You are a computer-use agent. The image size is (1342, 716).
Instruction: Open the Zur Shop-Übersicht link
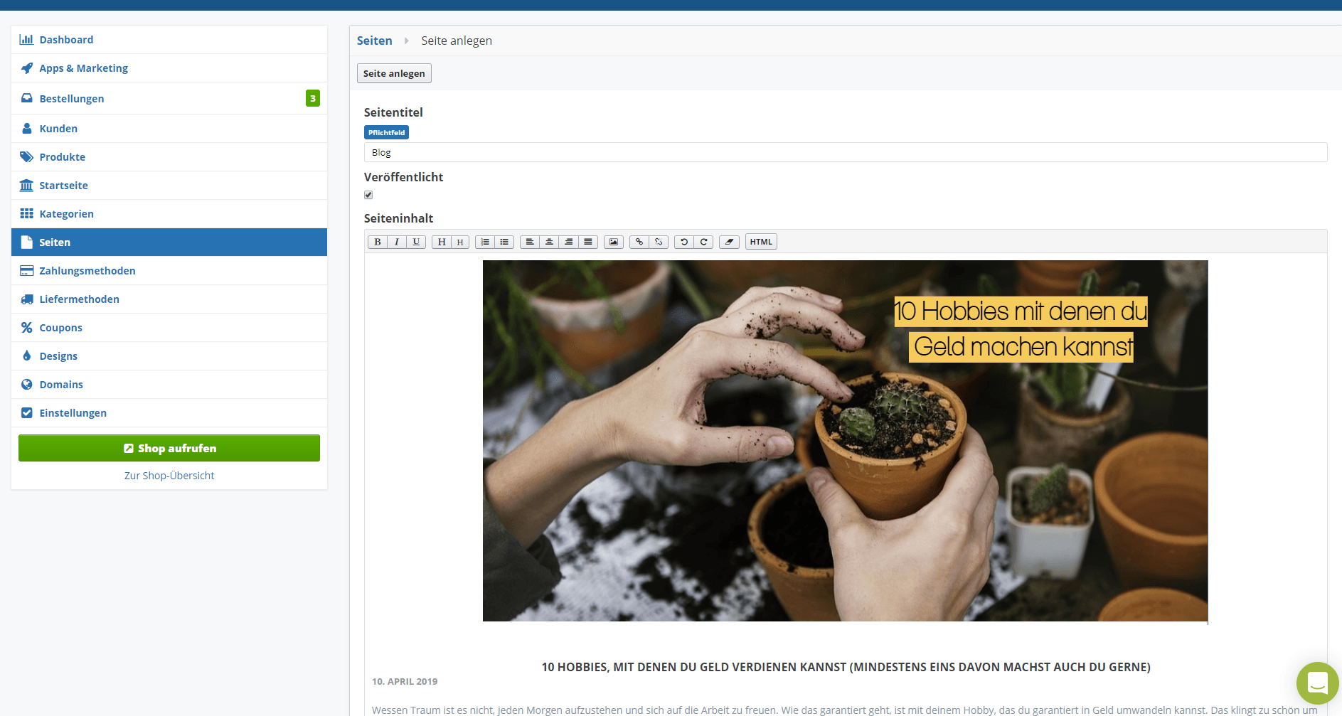point(169,476)
